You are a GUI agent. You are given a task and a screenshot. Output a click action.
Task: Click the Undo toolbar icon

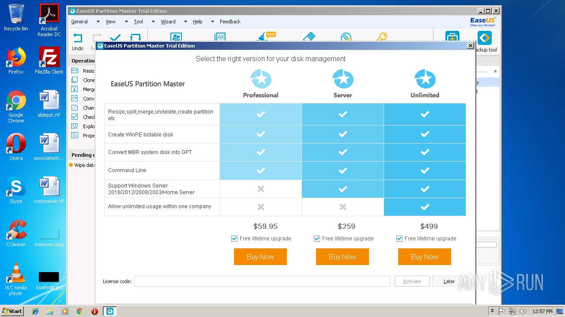coord(78,38)
